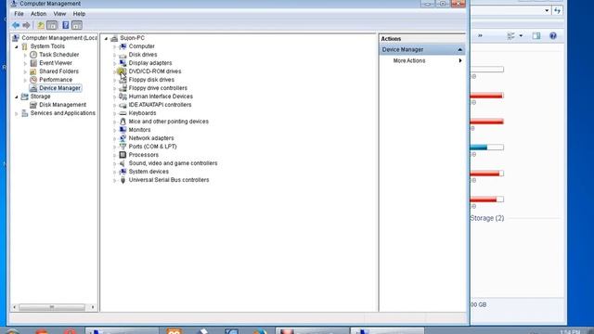Image resolution: width=594 pixels, height=334 pixels.
Task: Click Show/Hide Action Pane toolbar icon
Action: (x=77, y=25)
